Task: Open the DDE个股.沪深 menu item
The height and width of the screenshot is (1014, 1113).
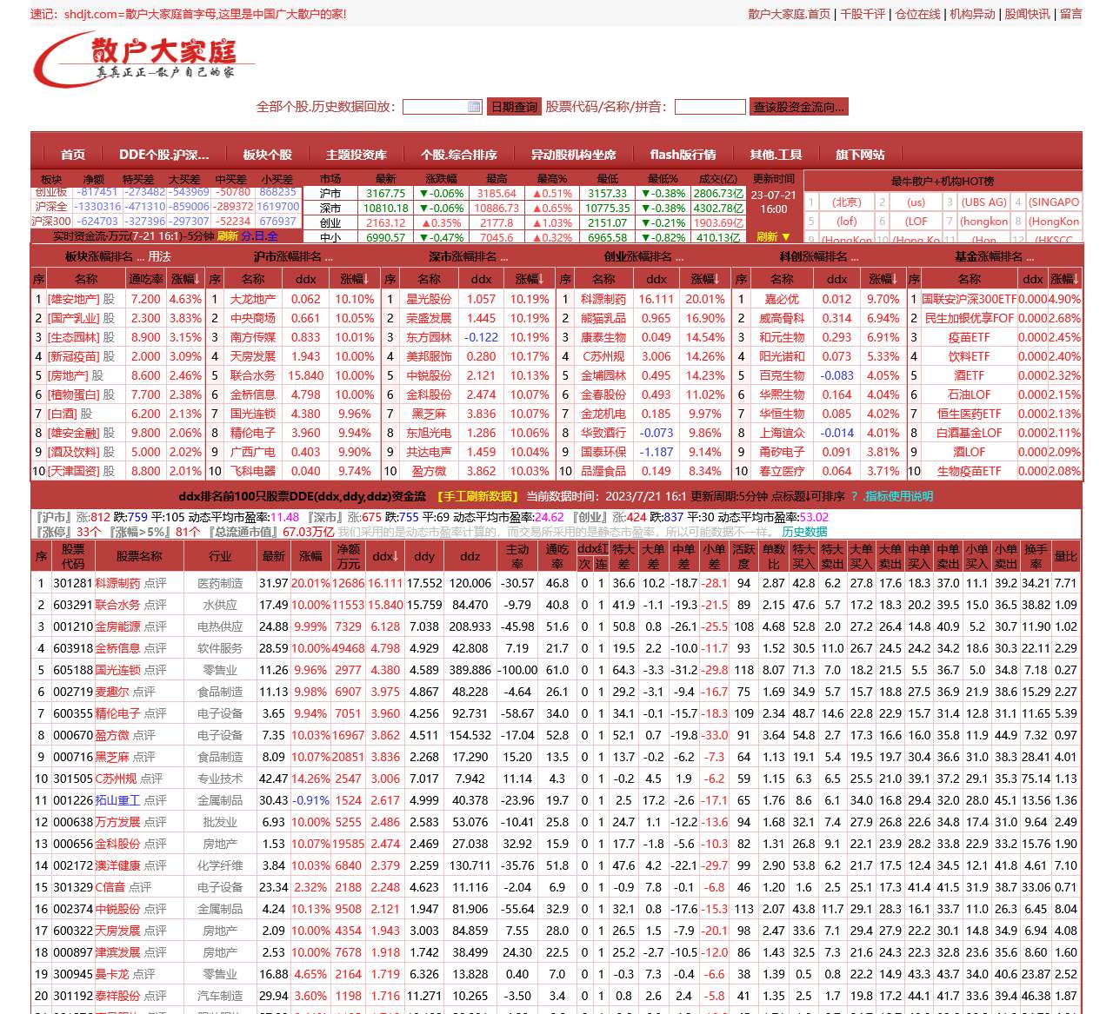Action: click(x=163, y=155)
